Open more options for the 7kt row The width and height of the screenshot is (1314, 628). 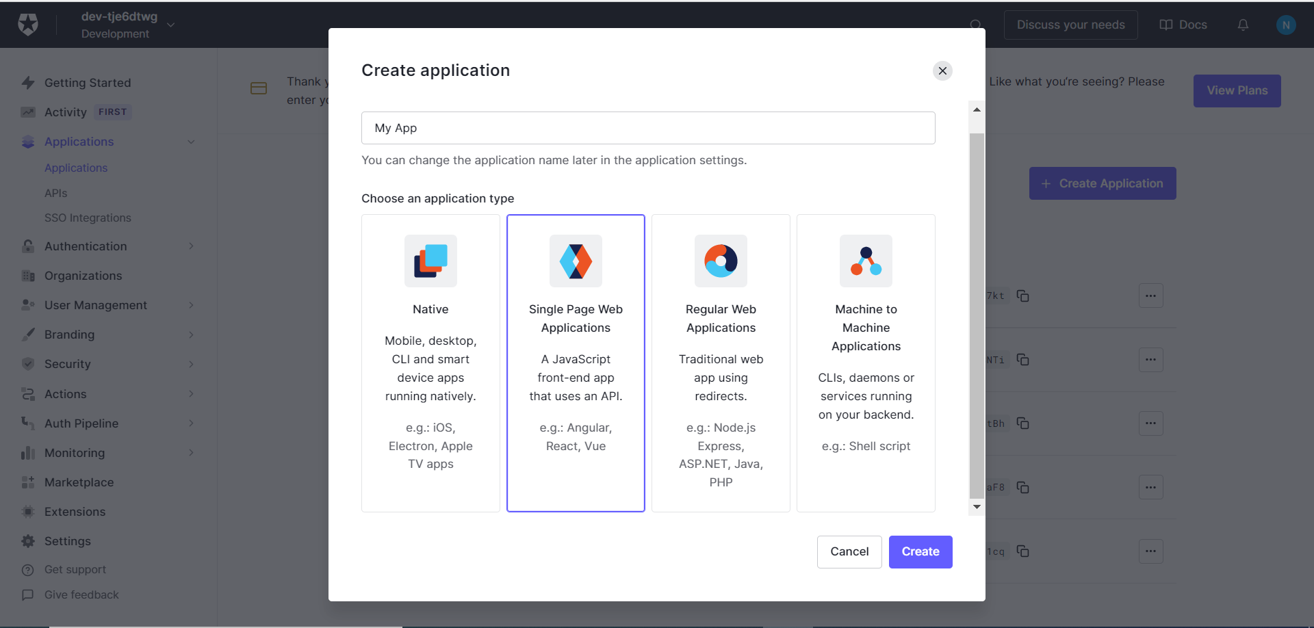(1150, 296)
